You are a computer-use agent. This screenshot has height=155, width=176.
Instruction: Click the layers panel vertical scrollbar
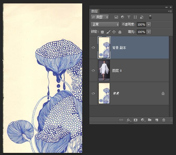coord(171,76)
